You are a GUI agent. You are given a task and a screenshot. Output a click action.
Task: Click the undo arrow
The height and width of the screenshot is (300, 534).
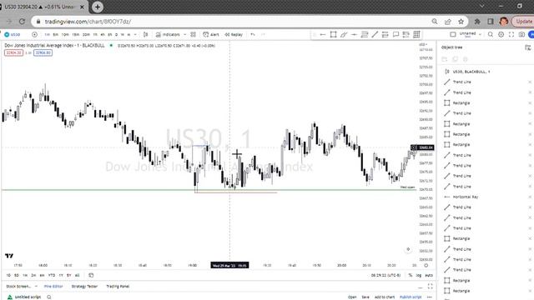[x=253, y=35]
